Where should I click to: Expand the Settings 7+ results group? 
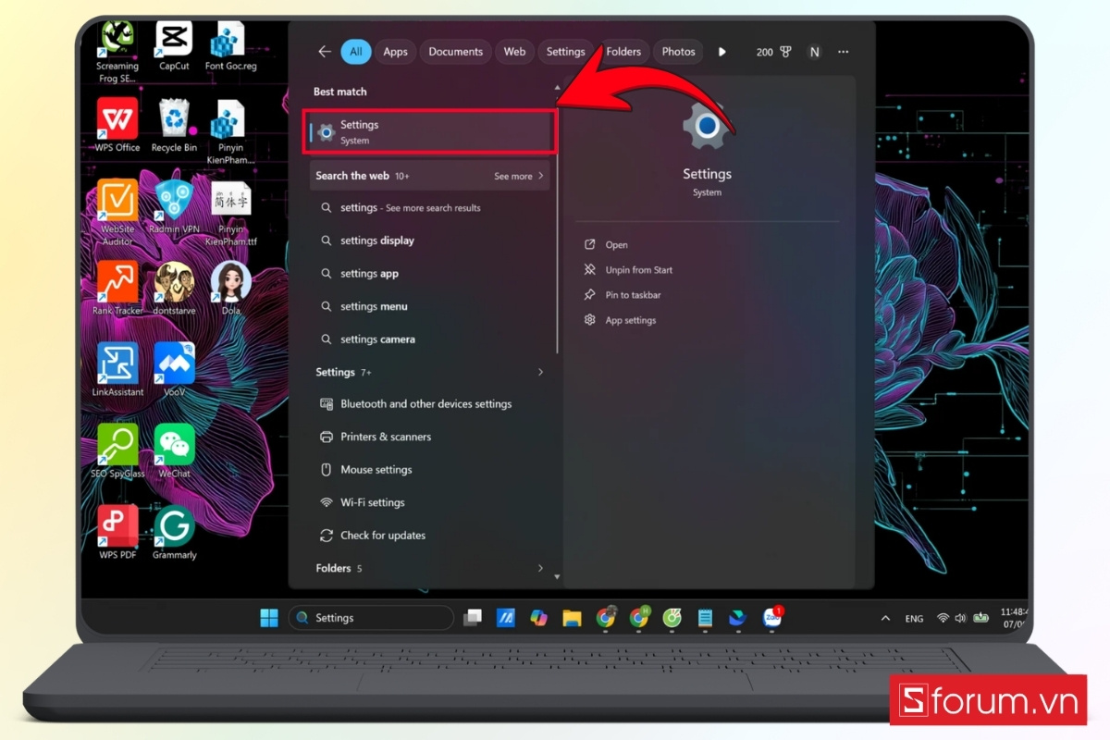pos(432,372)
